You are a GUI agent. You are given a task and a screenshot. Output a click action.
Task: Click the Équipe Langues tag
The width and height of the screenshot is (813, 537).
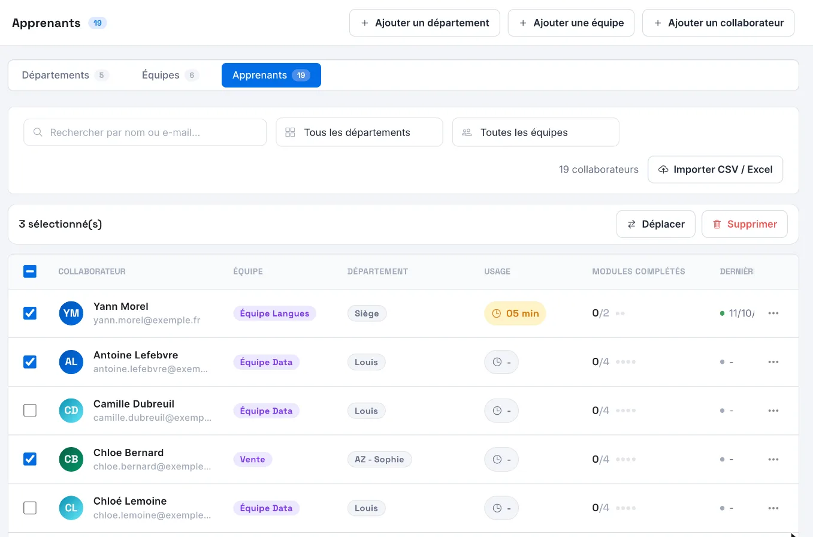point(274,313)
